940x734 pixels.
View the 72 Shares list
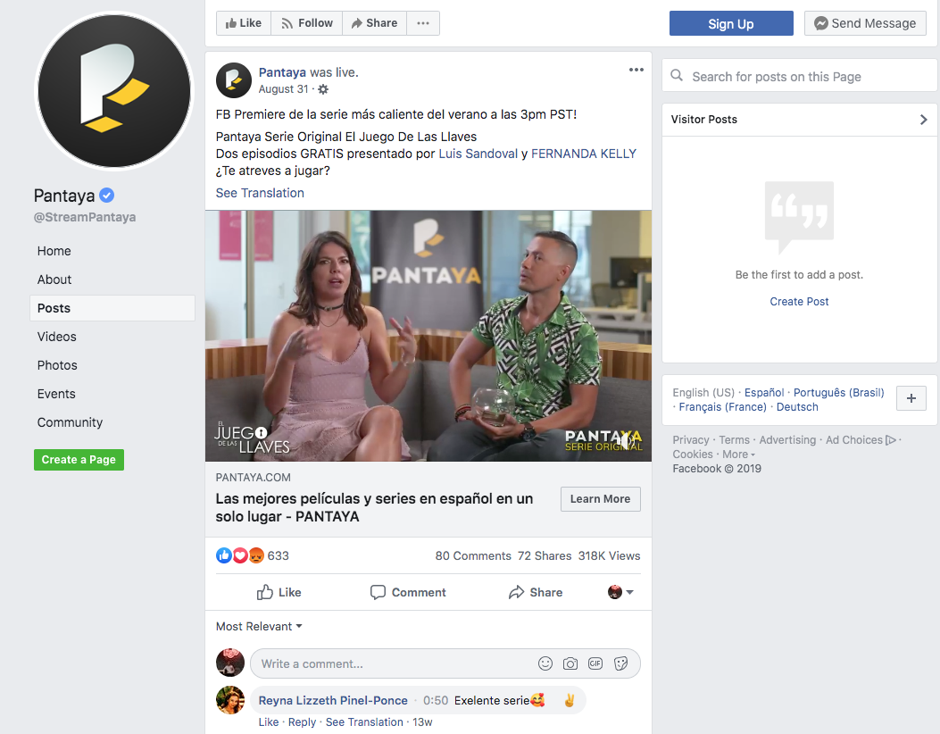tap(545, 556)
